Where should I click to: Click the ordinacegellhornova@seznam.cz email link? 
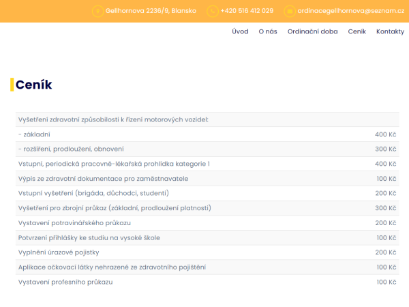[x=350, y=11]
